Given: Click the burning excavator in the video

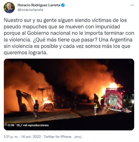Looking at the screenshot, I should pos(35,100).
